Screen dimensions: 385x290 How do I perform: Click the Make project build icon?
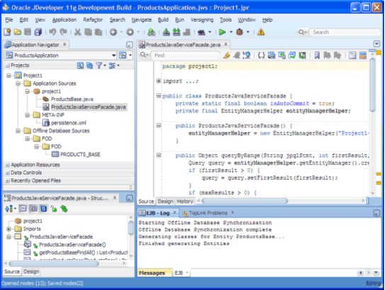tap(166, 32)
